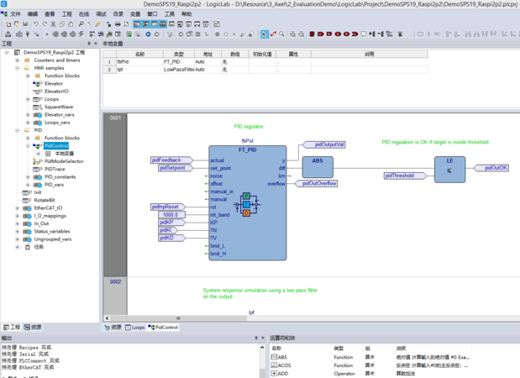
Task: Click the PidControl program icon in the tree
Action: 38,146
